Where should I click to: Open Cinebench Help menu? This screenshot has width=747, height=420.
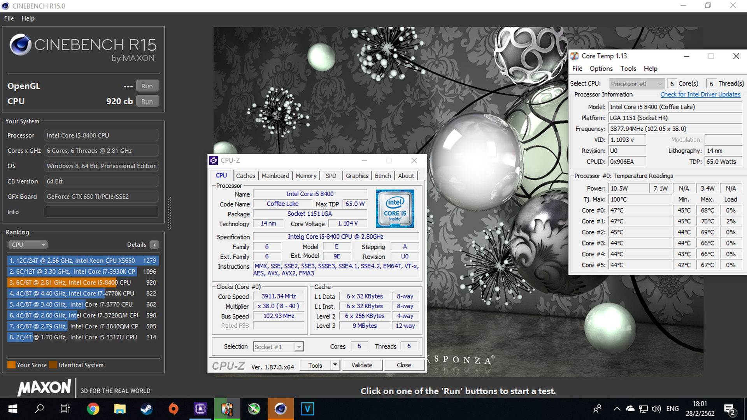(28, 18)
